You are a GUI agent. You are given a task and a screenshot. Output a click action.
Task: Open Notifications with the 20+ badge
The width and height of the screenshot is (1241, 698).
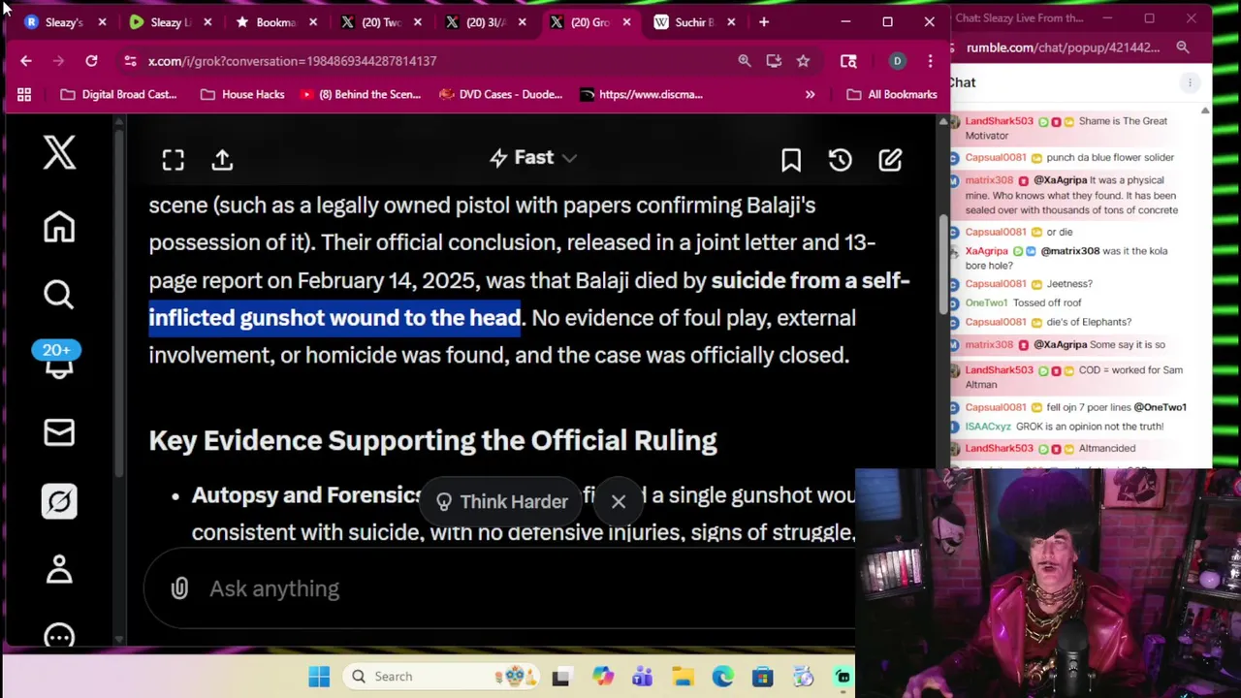point(57,361)
